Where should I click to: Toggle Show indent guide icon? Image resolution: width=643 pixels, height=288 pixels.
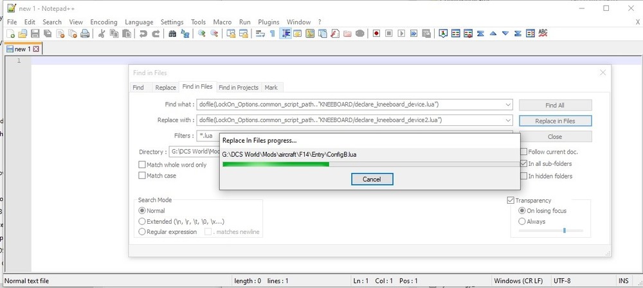point(285,33)
